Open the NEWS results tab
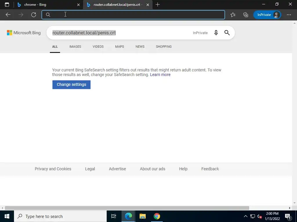This screenshot has width=297, height=222. (140, 47)
